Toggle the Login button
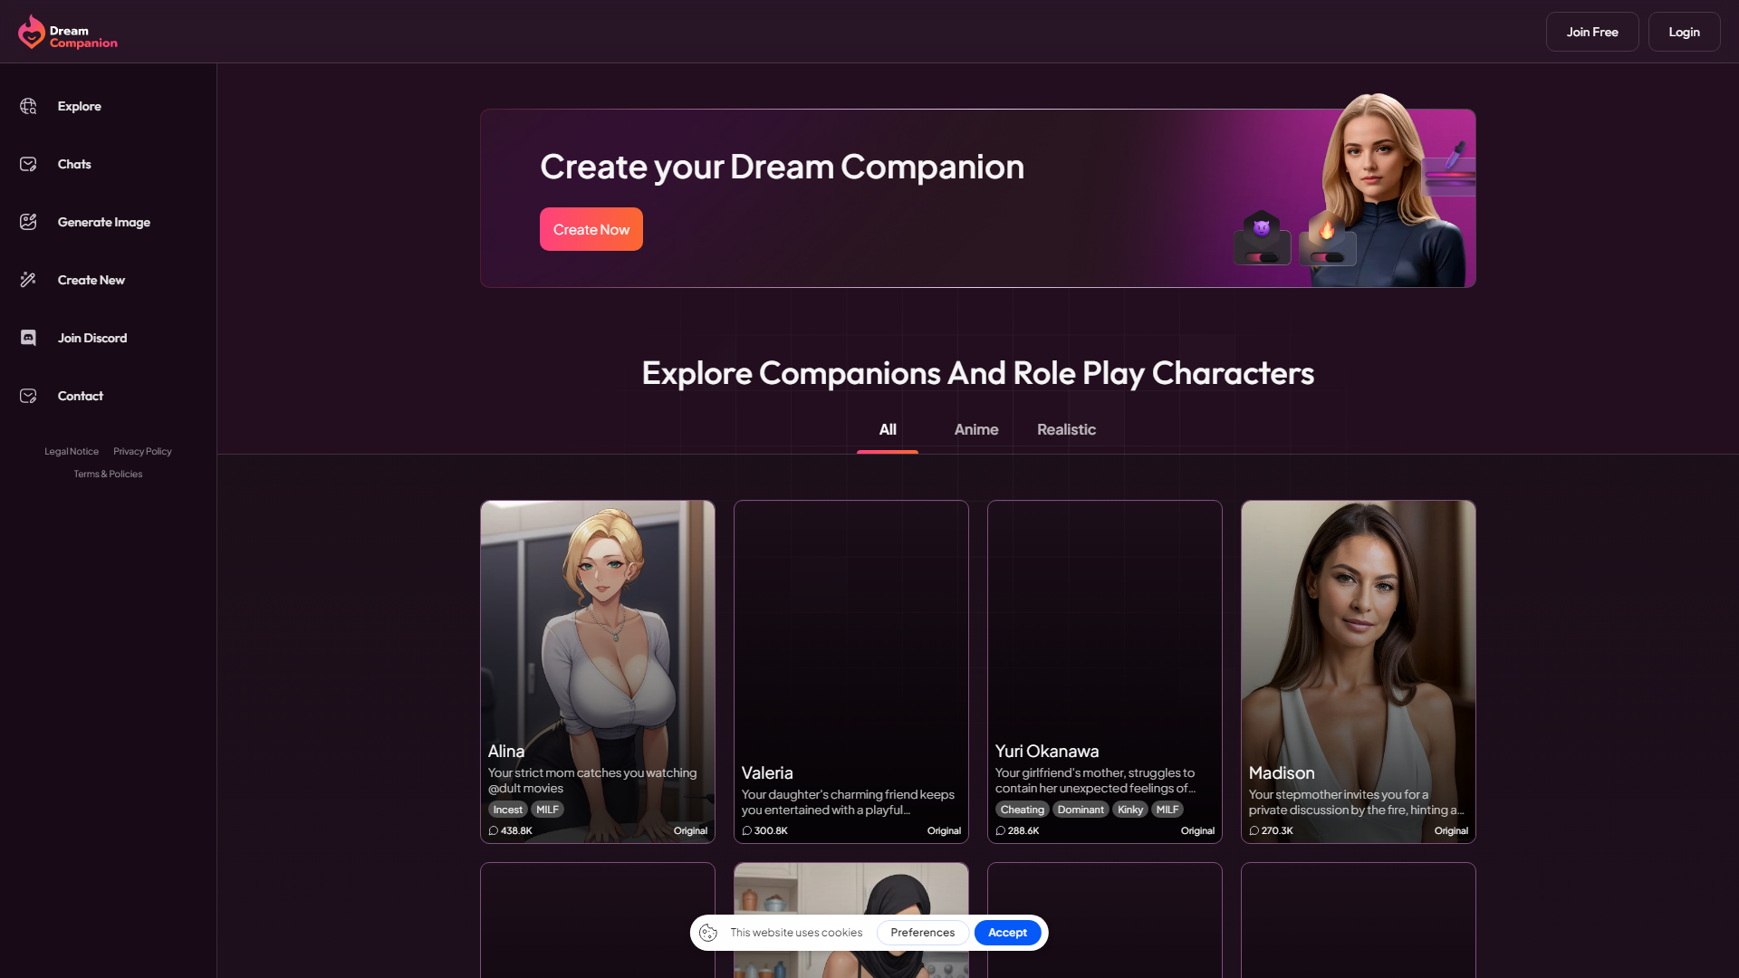This screenshot has width=1739, height=978. [x=1684, y=33]
